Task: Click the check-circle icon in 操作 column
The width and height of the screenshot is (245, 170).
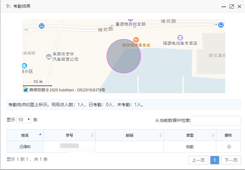Action: click(229, 147)
